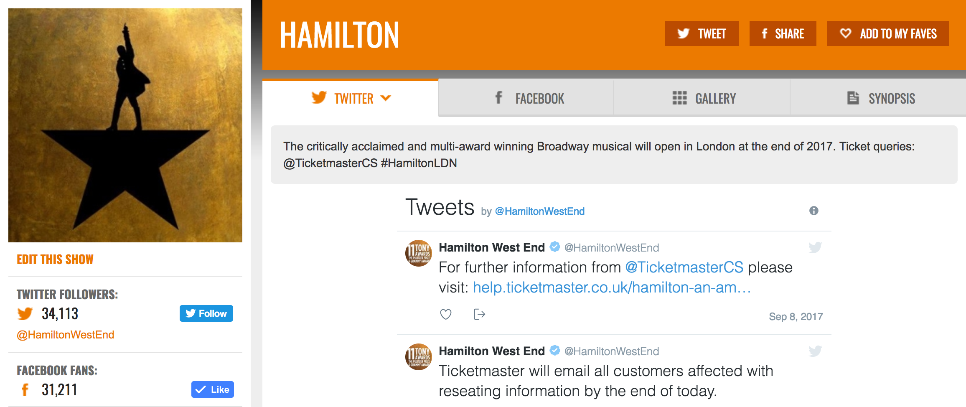The image size is (966, 407).
Task: Click the Edit This Show link
Action: click(x=55, y=259)
